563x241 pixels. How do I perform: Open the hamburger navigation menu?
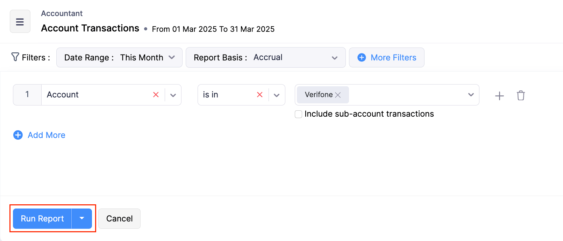(20, 22)
